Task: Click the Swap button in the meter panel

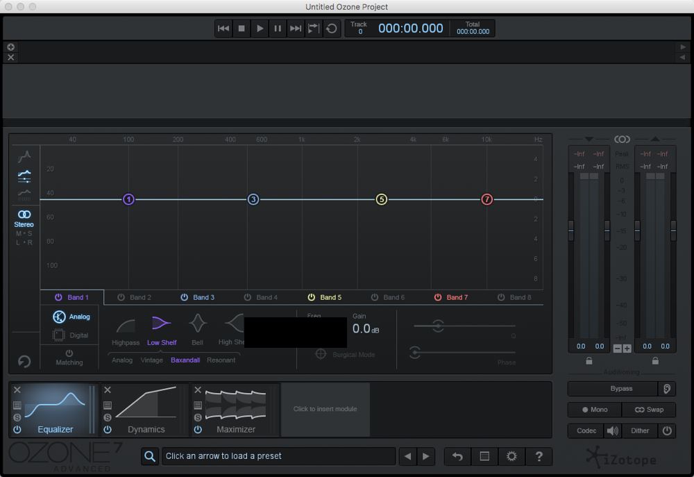Action: tap(650, 410)
